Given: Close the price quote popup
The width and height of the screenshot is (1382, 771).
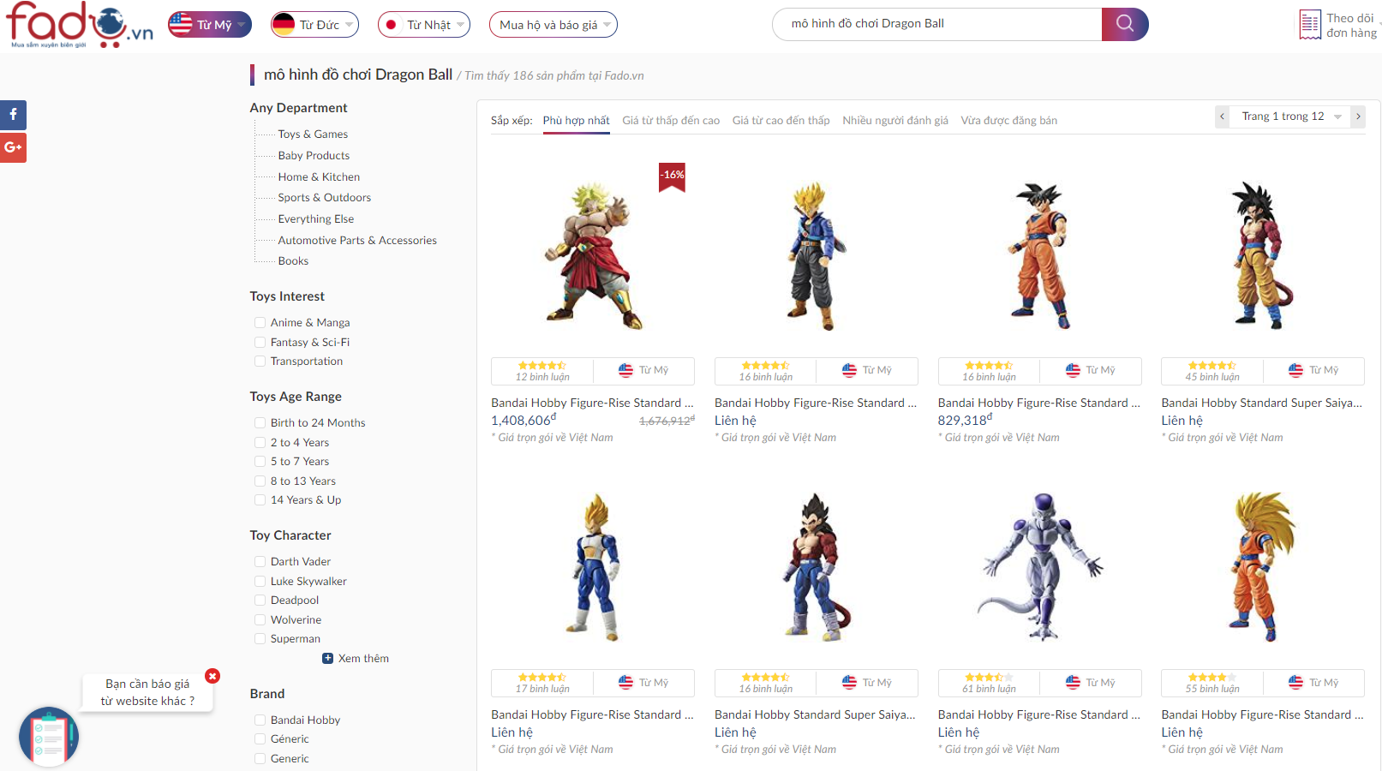Looking at the screenshot, I should click(212, 676).
